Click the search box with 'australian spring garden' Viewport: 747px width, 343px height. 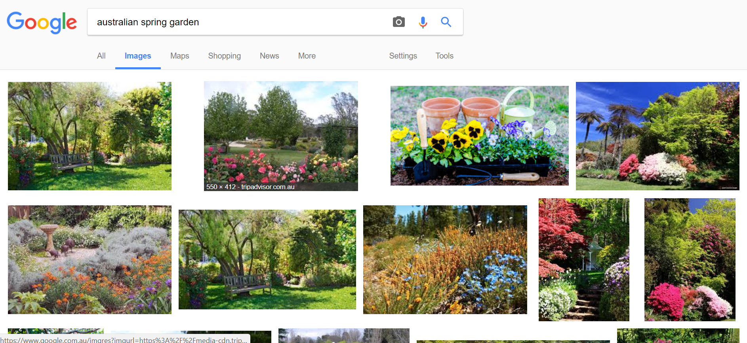click(238, 22)
